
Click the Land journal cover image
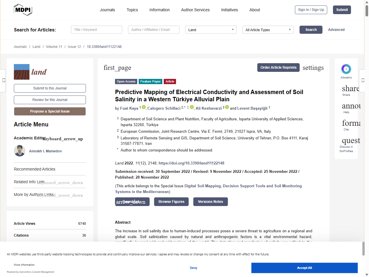tap(22, 72)
